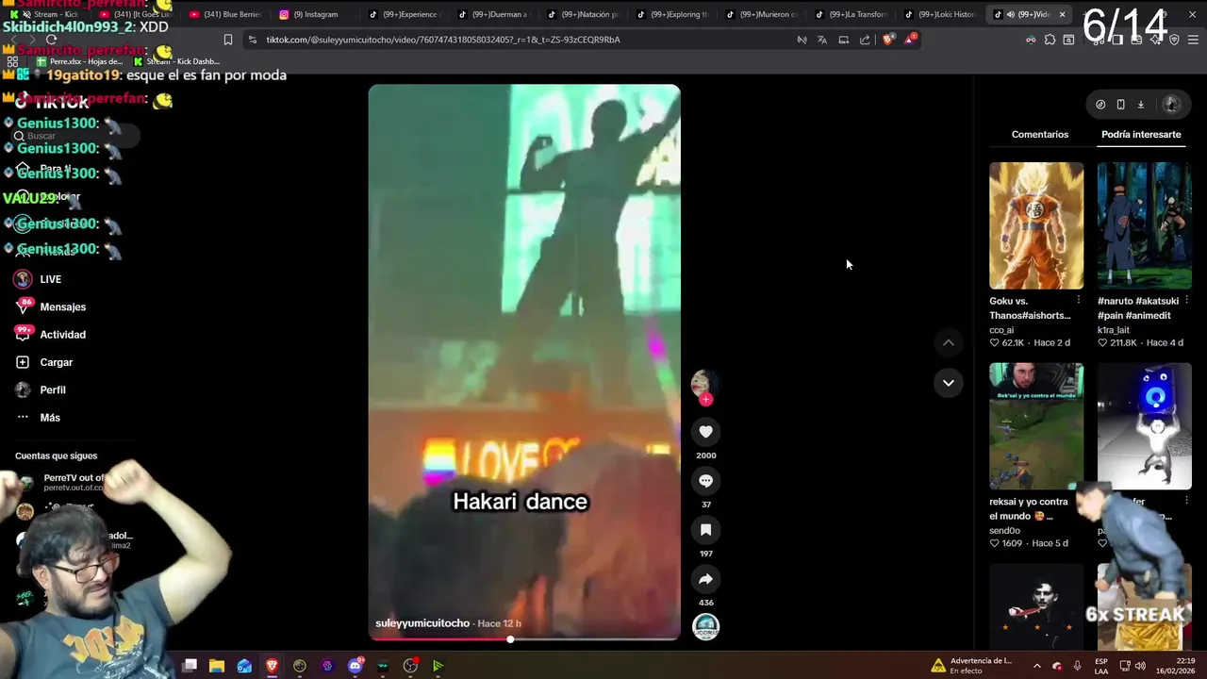Image resolution: width=1207 pixels, height=679 pixels.
Task: Open the Brave VPN shield icon
Action: (x=1174, y=40)
